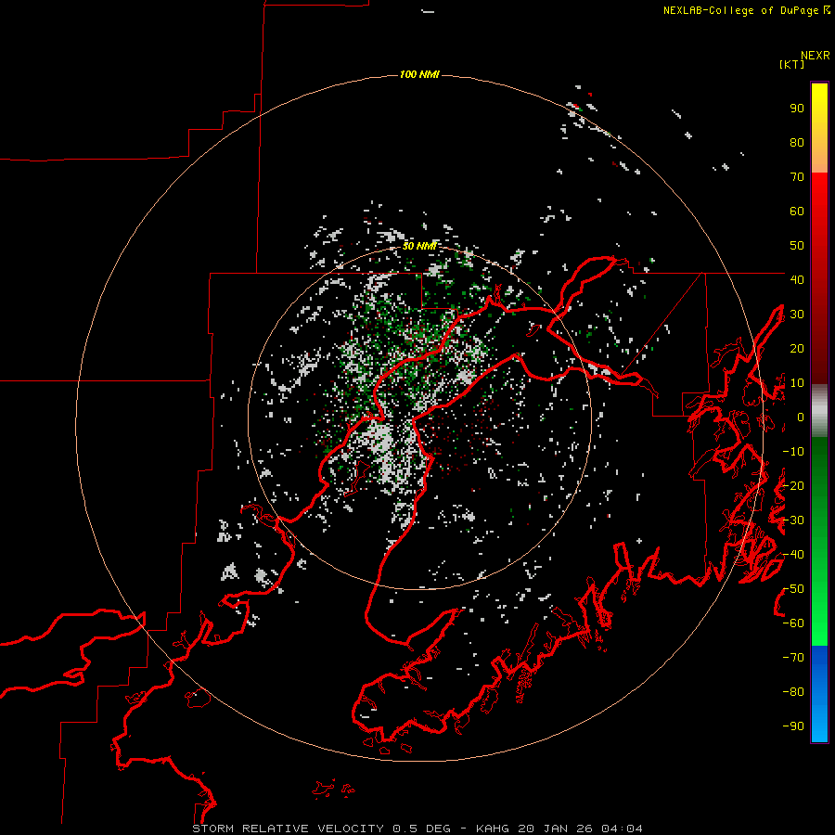Pick the yellow top segment of the color bar
Screen dimensions: 835x835
[x=819, y=128]
